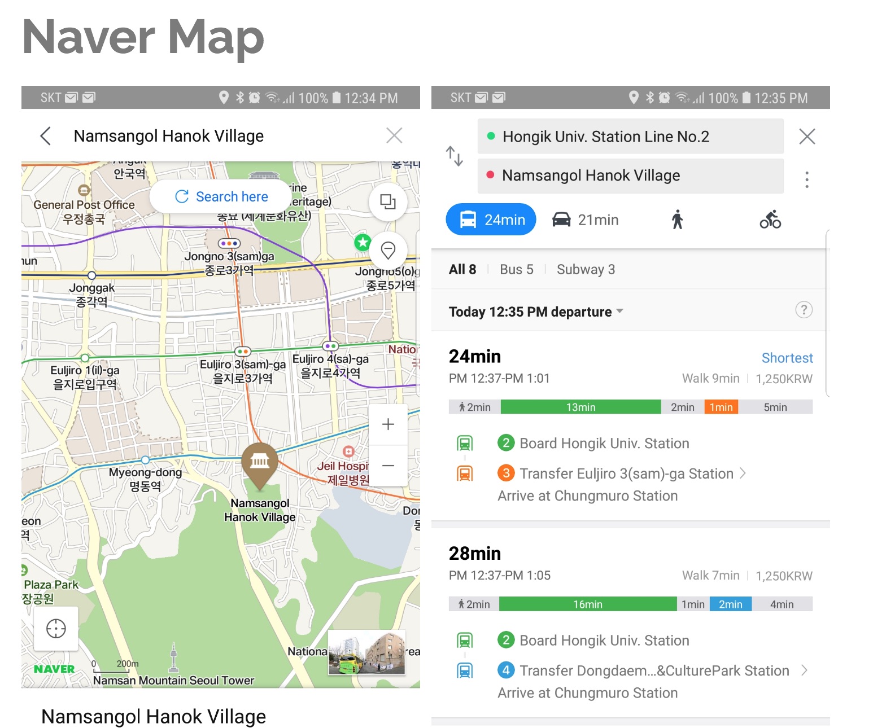This screenshot has height=728, width=873.
Task: Edit destination Namsangol Hanok Village field
Action: click(x=630, y=176)
